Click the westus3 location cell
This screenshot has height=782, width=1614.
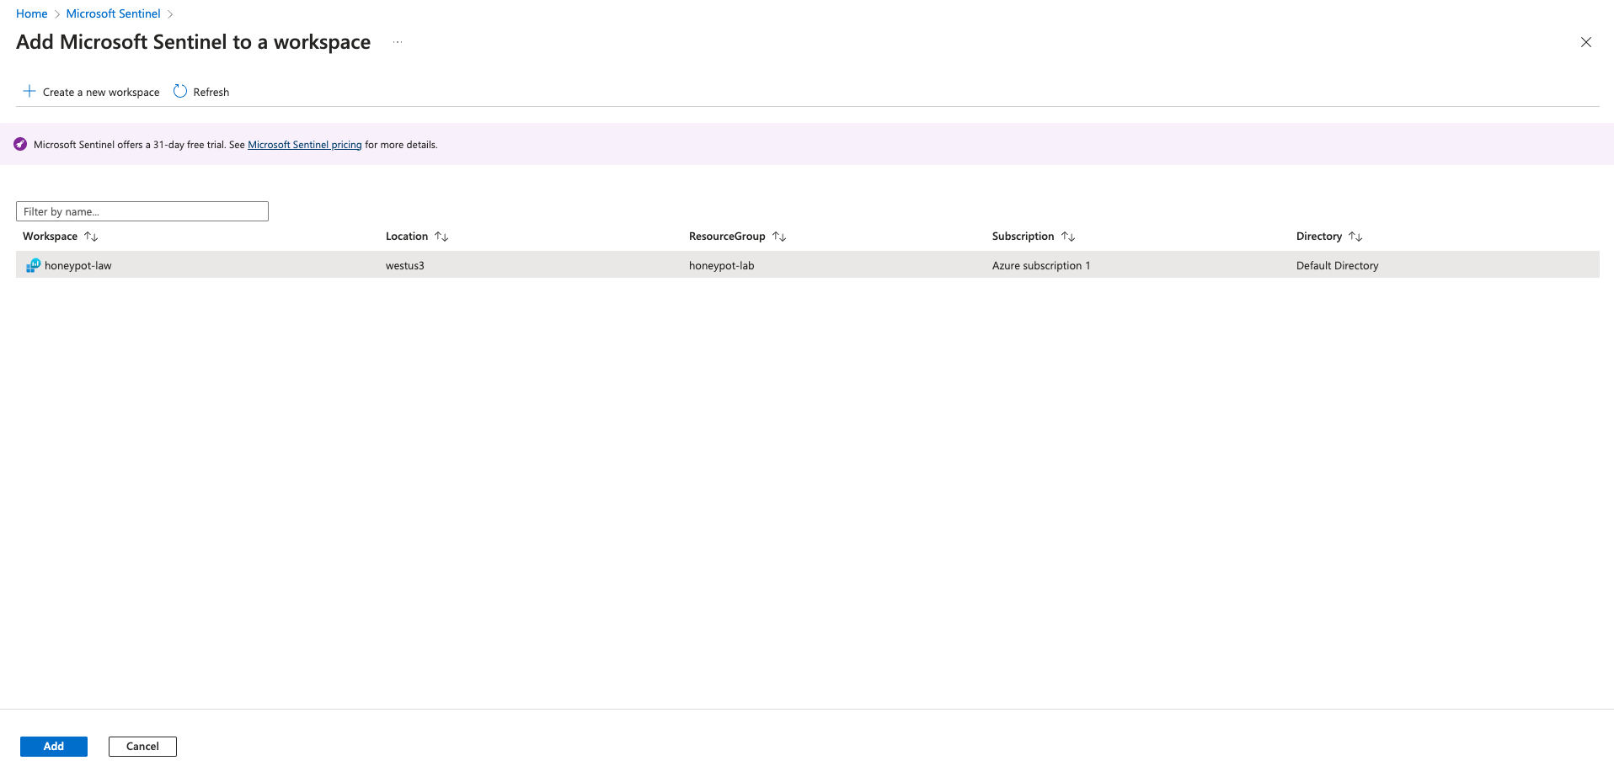pos(405,265)
